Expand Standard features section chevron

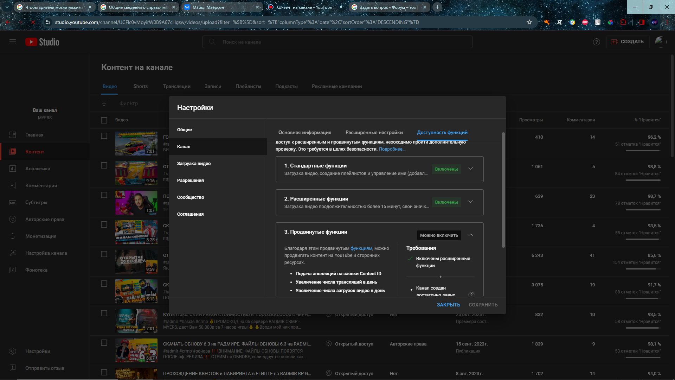click(470, 169)
